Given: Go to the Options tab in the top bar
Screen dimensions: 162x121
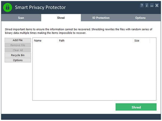Looking at the screenshot, I should [140, 18].
